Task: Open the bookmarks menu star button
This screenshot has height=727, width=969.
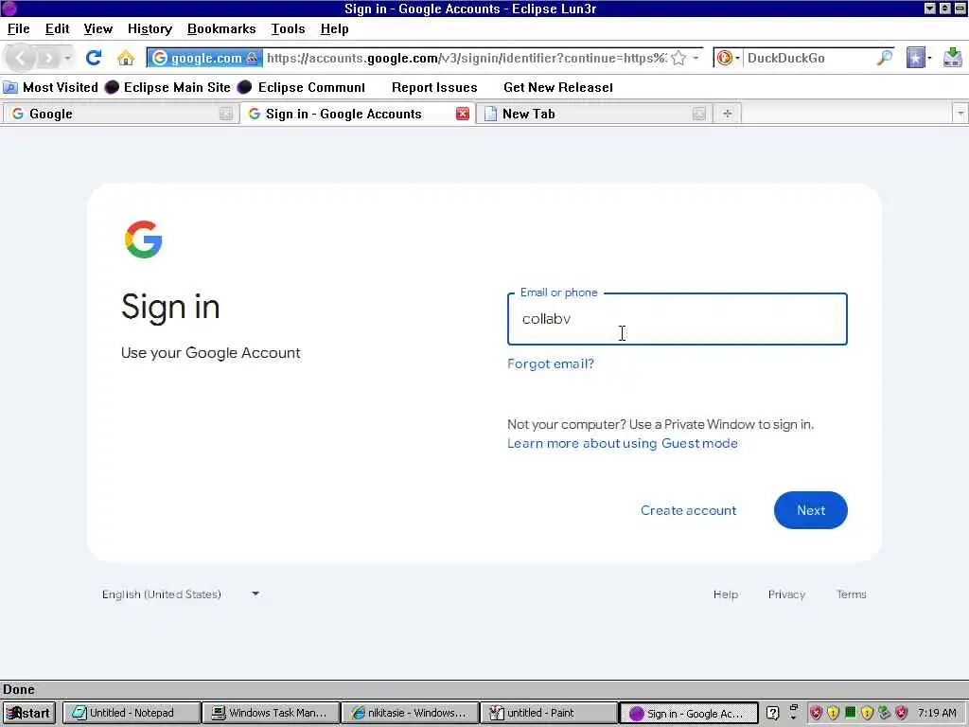Action: click(919, 58)
